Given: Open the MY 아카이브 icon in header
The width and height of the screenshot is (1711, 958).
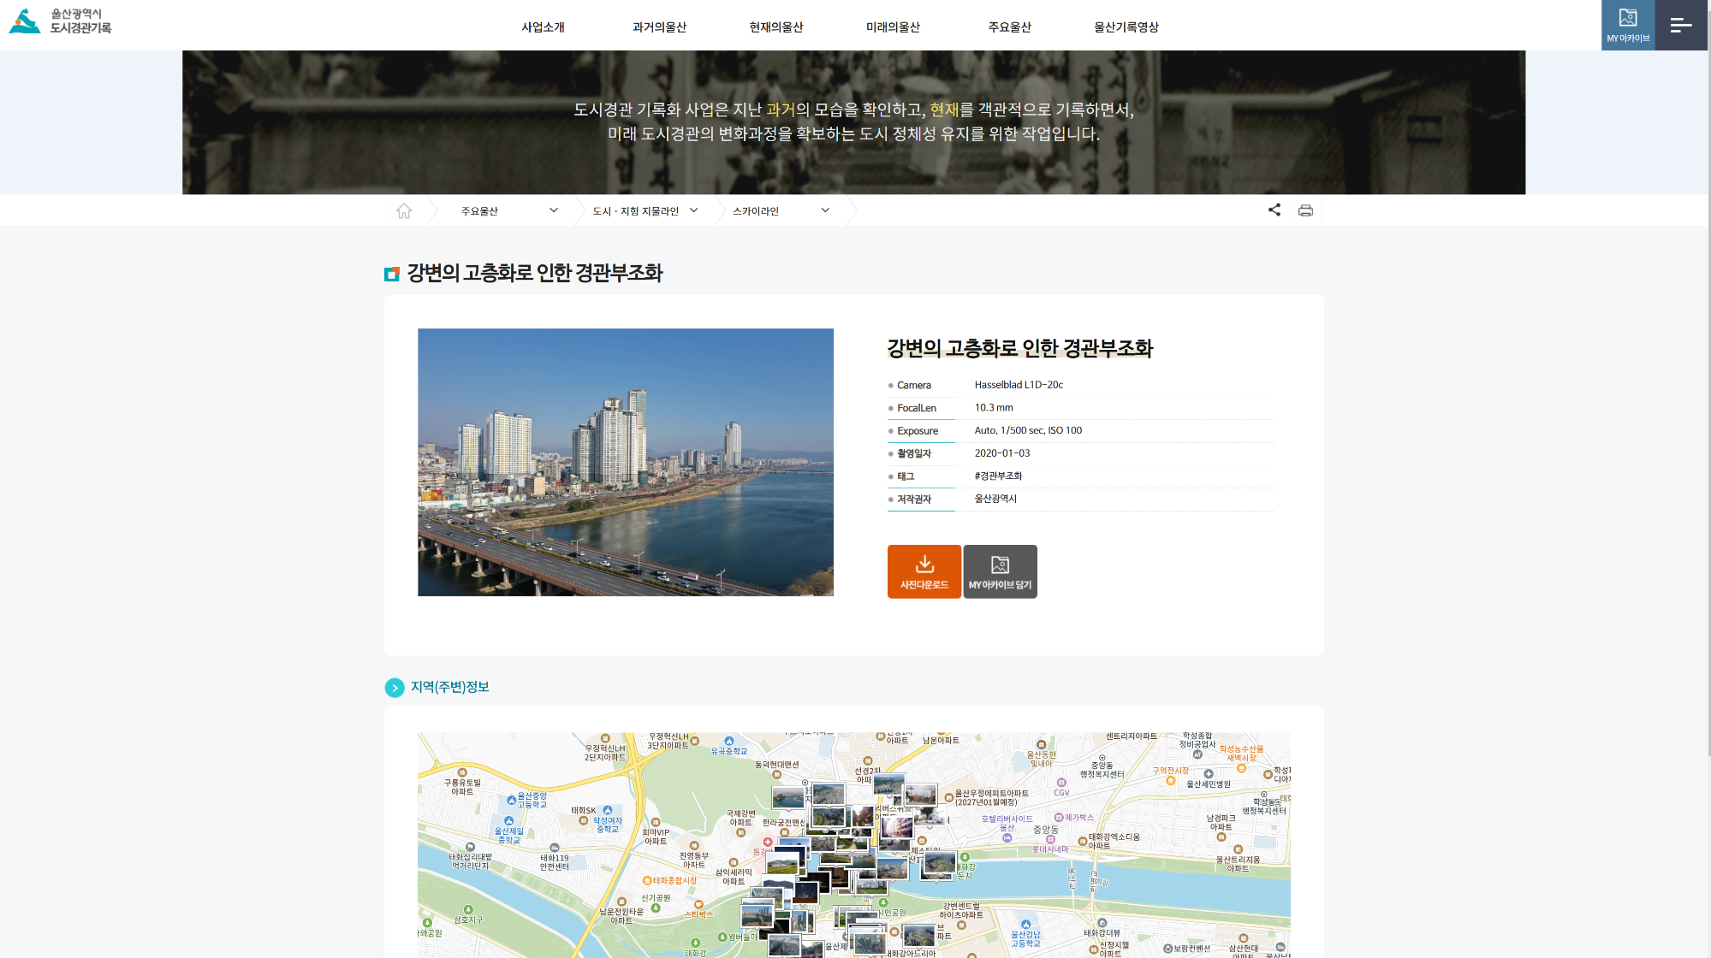Looking at the screenshot, I should (1627, 25).
